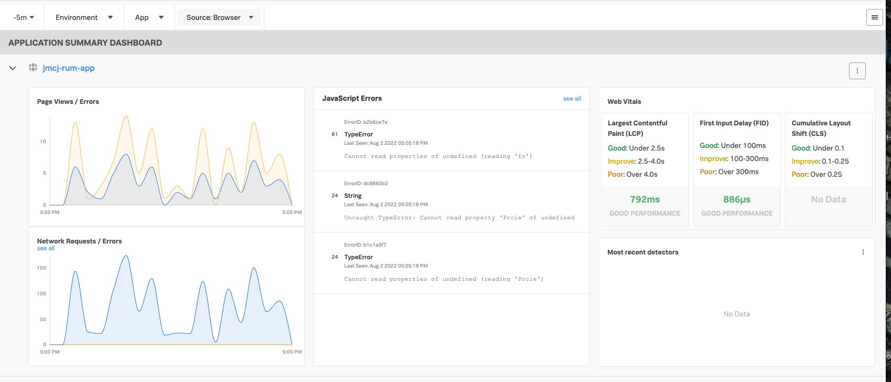Click the globe icon beside jmcj-rum-app

[33, 68]
